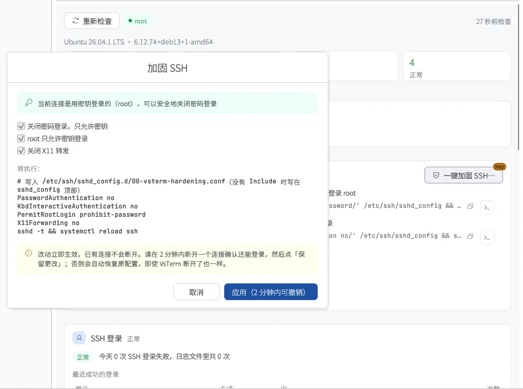Copy the 'on no/' sshd_config command
This screenshot has height=389, width=523.
coord(470,236)
